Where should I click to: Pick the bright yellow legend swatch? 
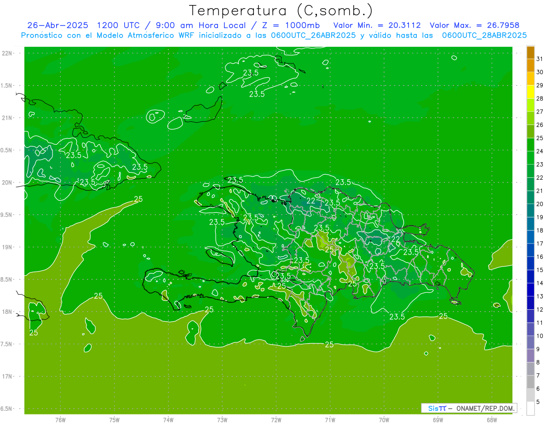530,92
